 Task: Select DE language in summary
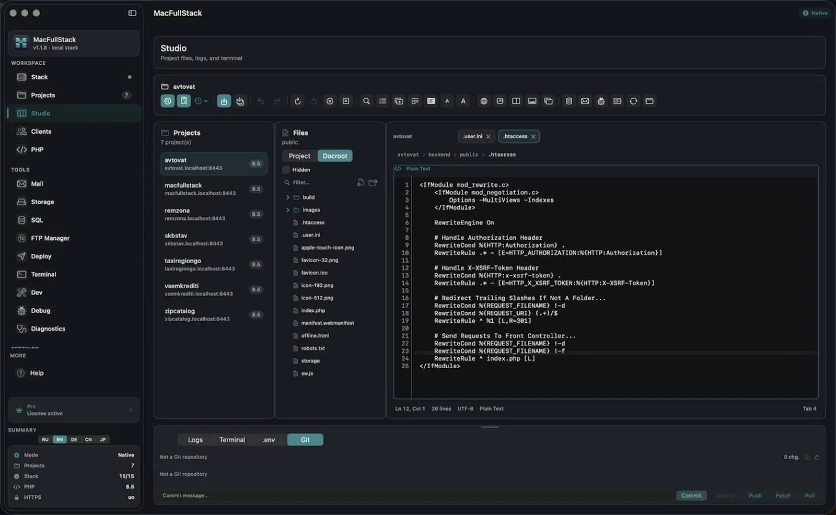74,440
